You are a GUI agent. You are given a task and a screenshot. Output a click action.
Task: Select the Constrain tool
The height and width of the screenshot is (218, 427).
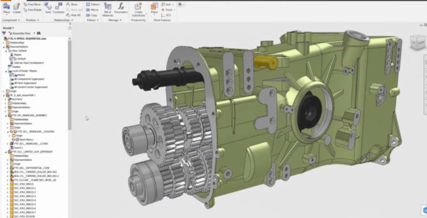tap(58, 8)
